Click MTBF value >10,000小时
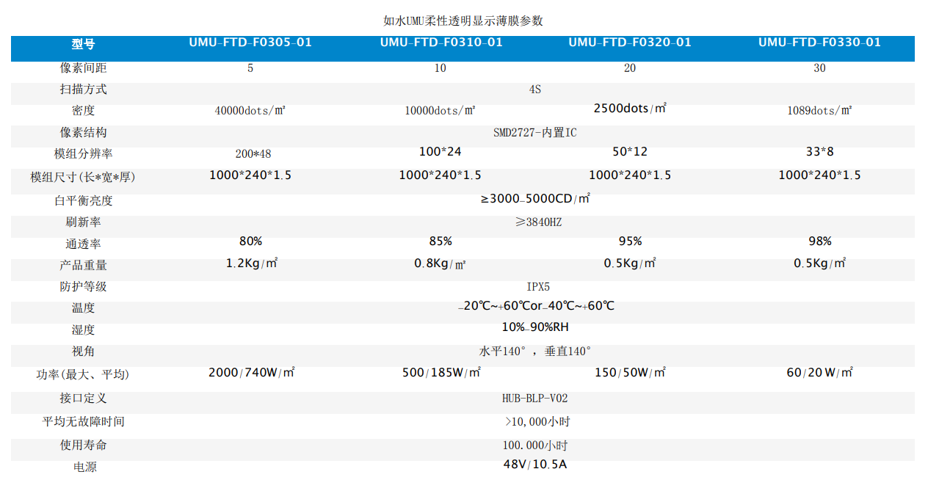 [537, 422]
